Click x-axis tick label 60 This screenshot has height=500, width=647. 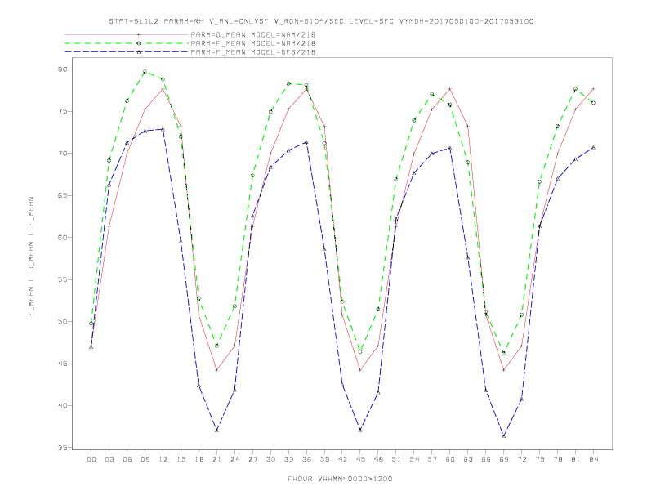[x=450, y=459]
